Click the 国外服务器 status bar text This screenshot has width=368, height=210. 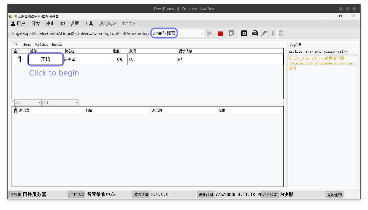click(x=34, y=195)
